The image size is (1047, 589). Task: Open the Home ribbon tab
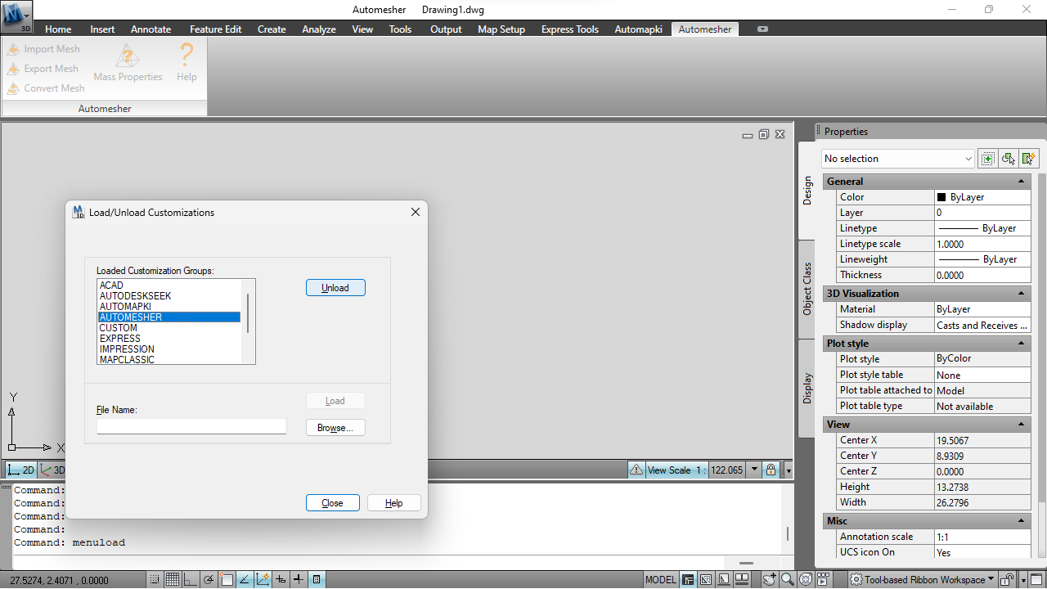[x=58, y=29]
